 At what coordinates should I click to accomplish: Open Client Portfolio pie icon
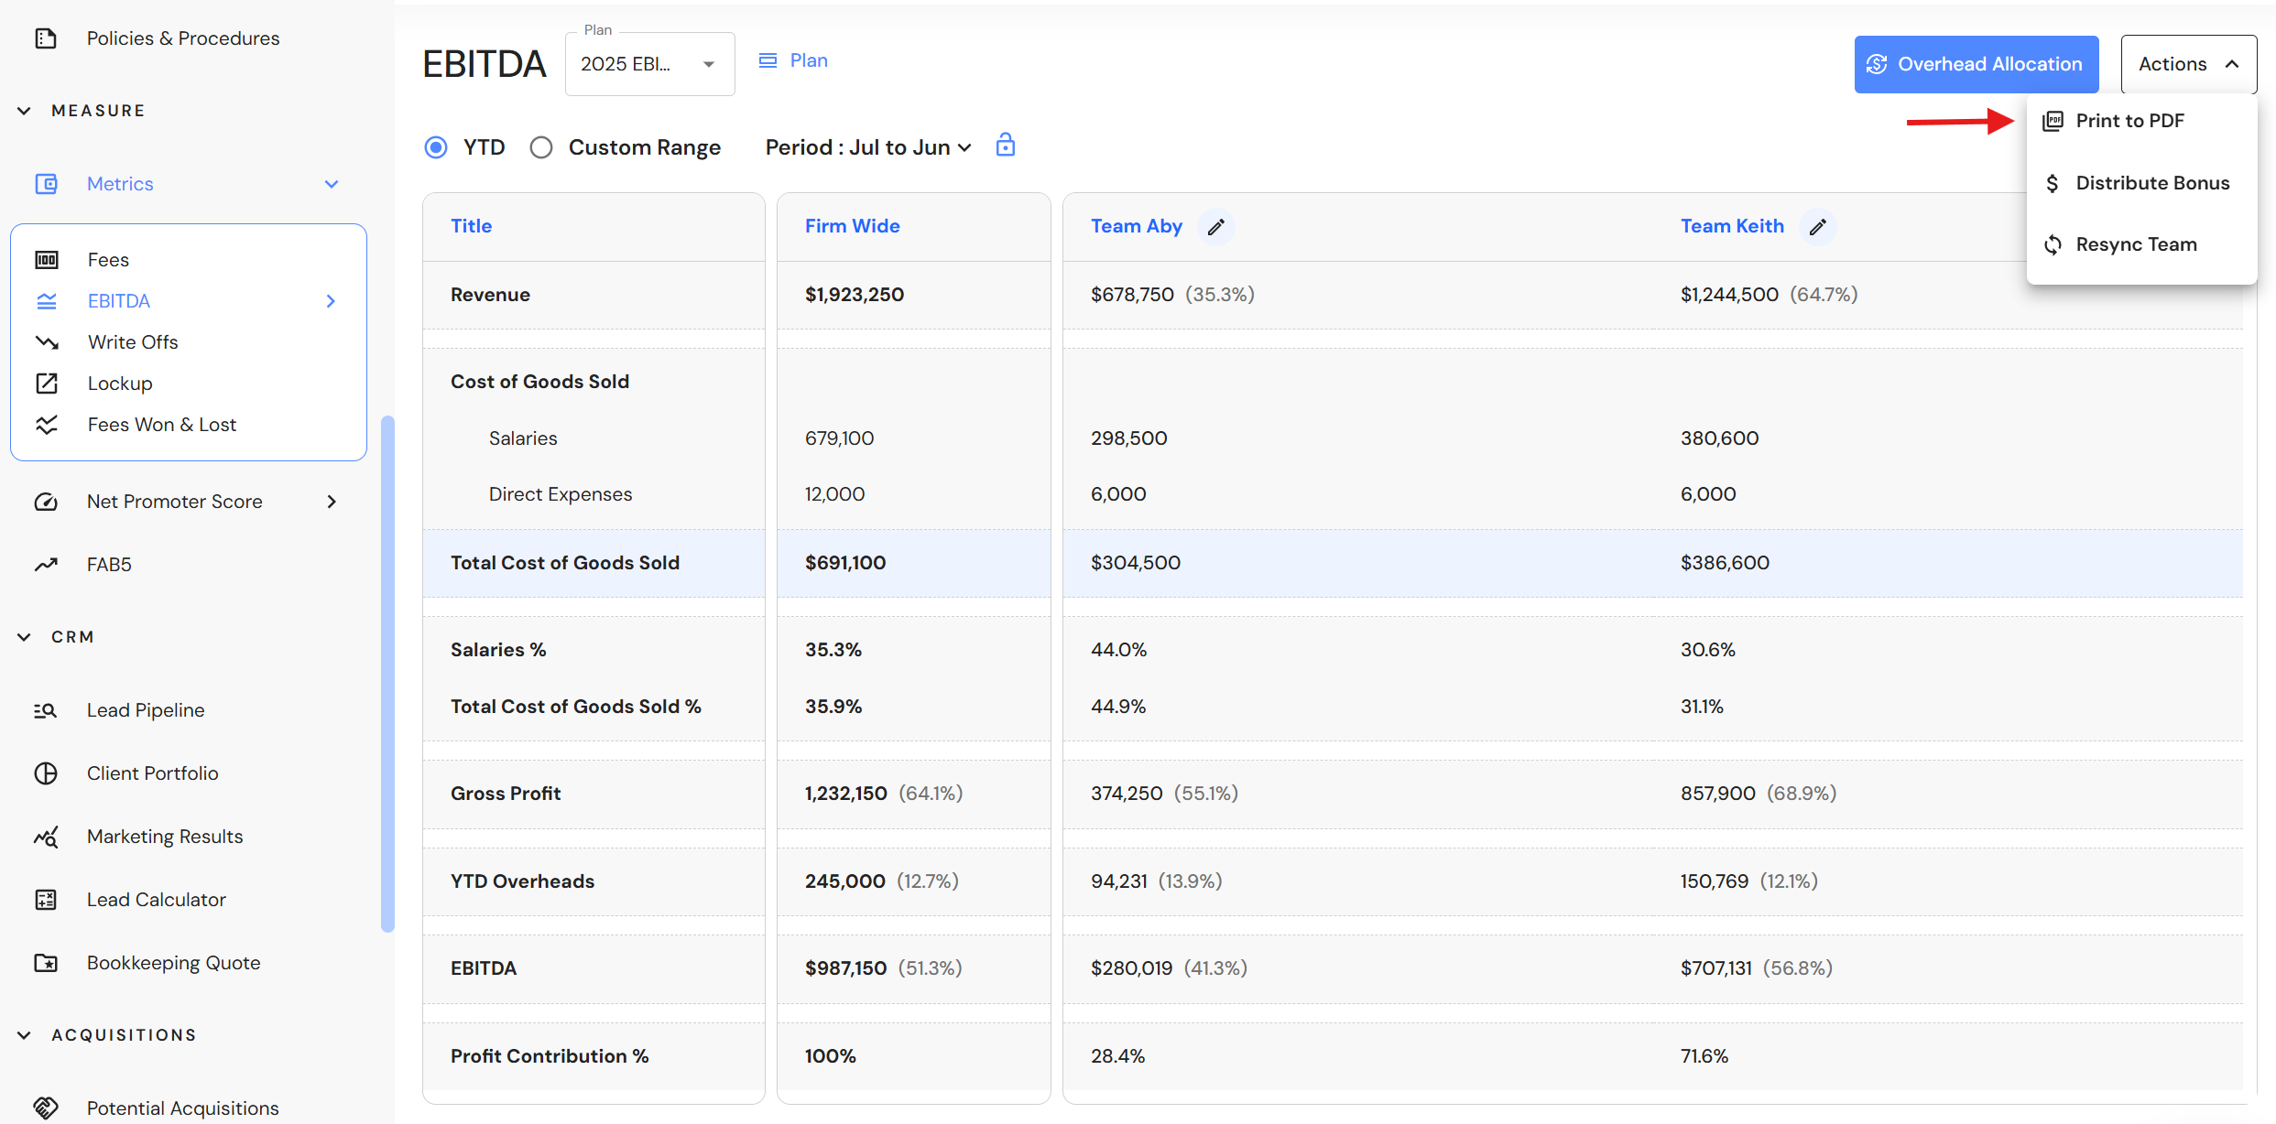[46, 773]
